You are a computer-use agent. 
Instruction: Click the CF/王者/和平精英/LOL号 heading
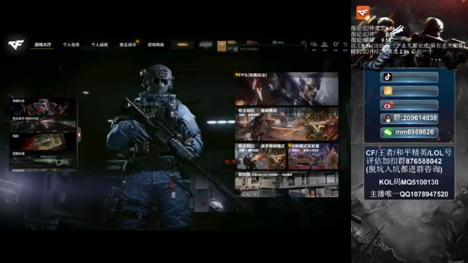(409, 153)
